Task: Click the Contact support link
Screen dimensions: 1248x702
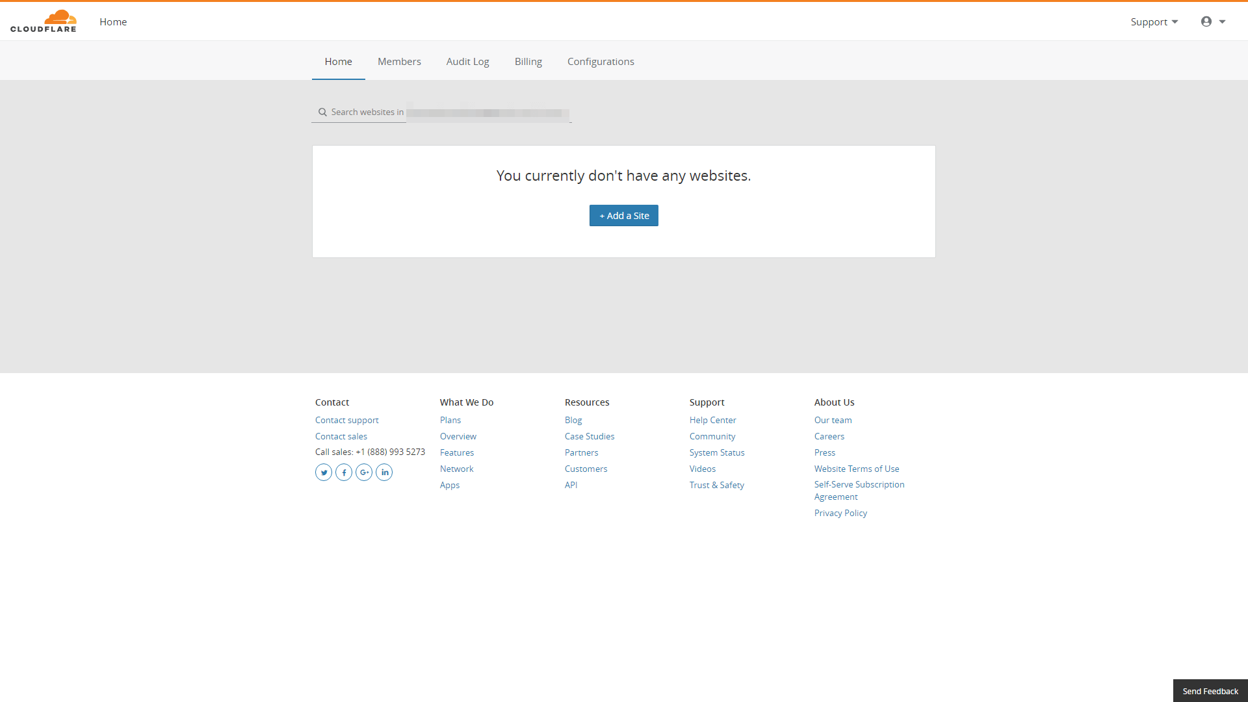Action: point(346,419)
